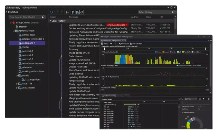Image resolution: width=218 pixels, height=136 pixels.
Task: Click the right selection handle on the timeline ruler
Action: click(205, 49)
